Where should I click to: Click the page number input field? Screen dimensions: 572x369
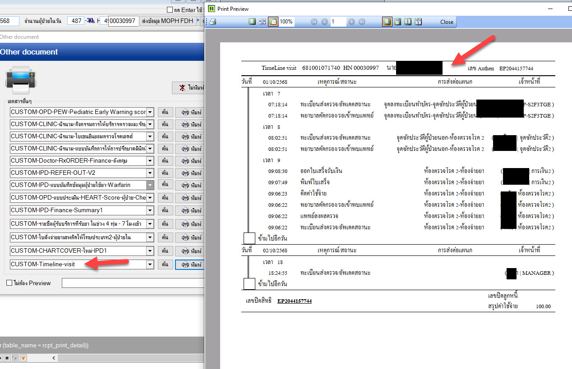coord(338,22)
